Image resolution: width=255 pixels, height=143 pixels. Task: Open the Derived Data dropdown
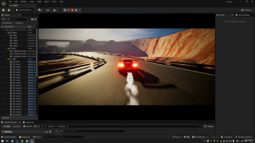point(200,137)
